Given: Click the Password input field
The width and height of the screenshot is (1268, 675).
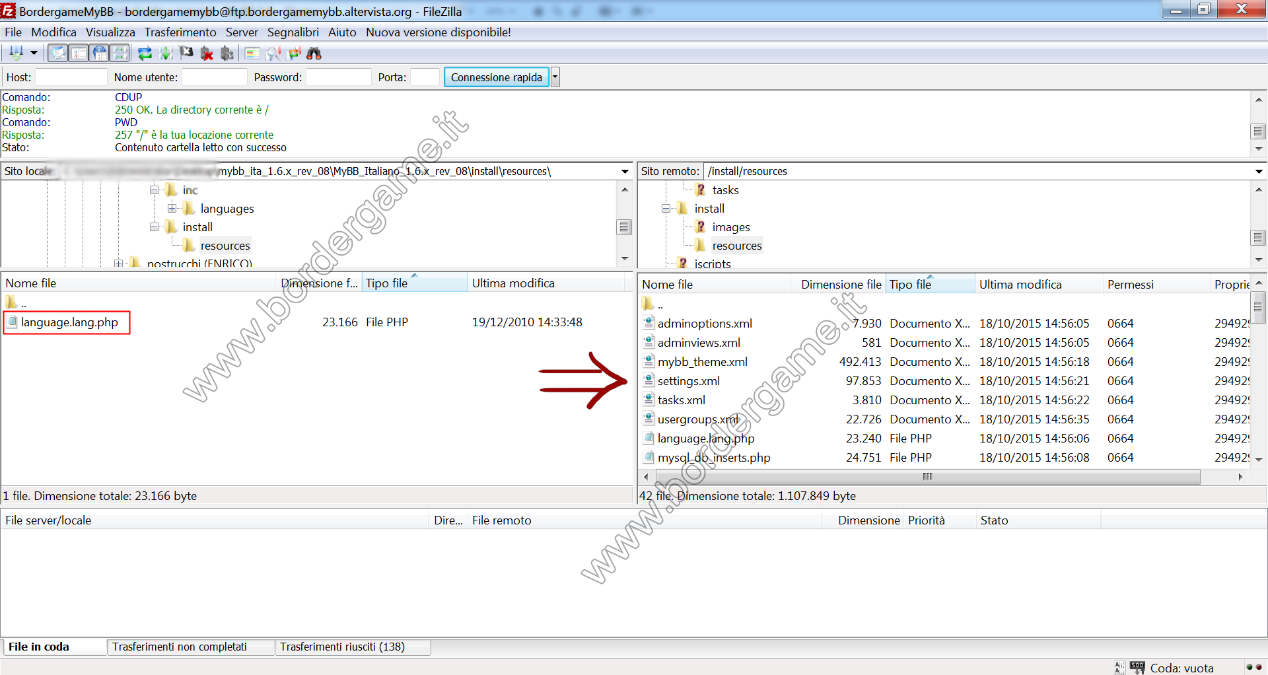Looking at the screenshot, I should (x=338, y=77).
